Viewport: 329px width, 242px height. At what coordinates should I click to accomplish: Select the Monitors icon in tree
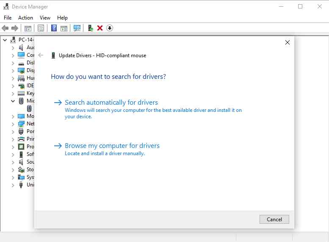[21, 116]
